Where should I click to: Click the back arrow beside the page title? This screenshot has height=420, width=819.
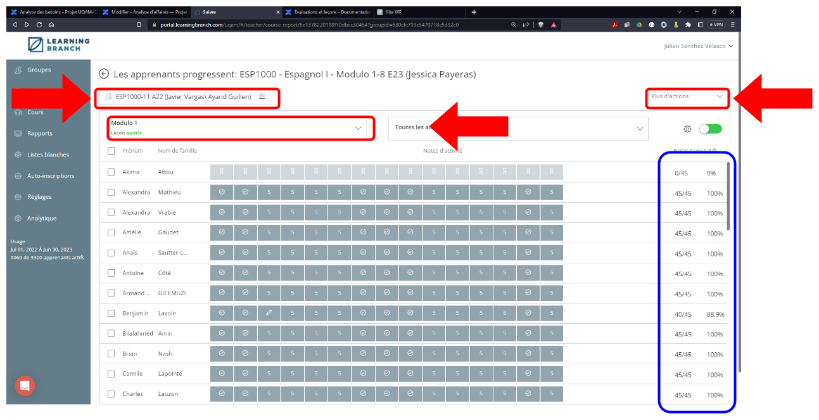click(104, 74)
